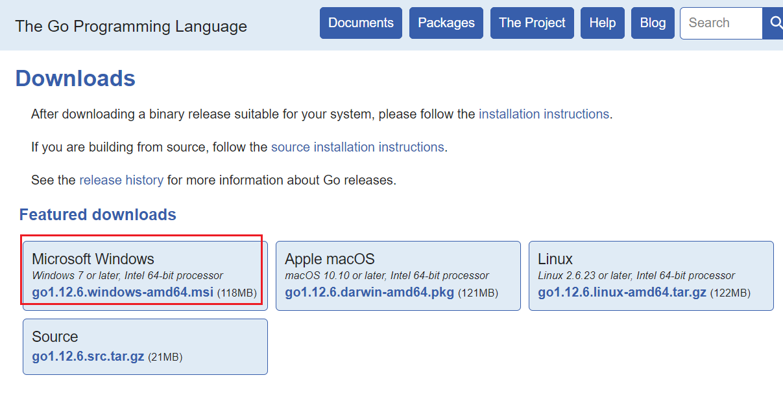Open the Documents menu item
This screenshot has width=783, height=395.
361,23
